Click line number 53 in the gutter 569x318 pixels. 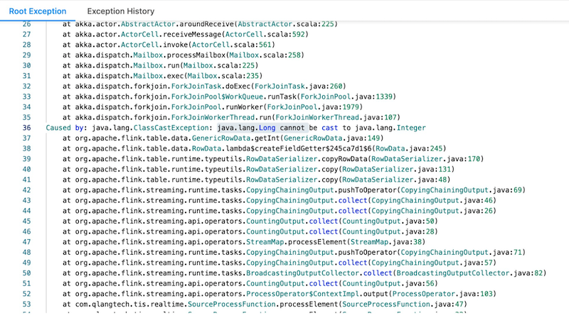click(x=26, y=305)
